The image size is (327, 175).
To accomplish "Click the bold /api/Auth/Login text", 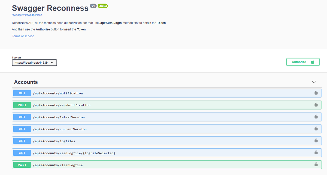I will coord(111,23).
